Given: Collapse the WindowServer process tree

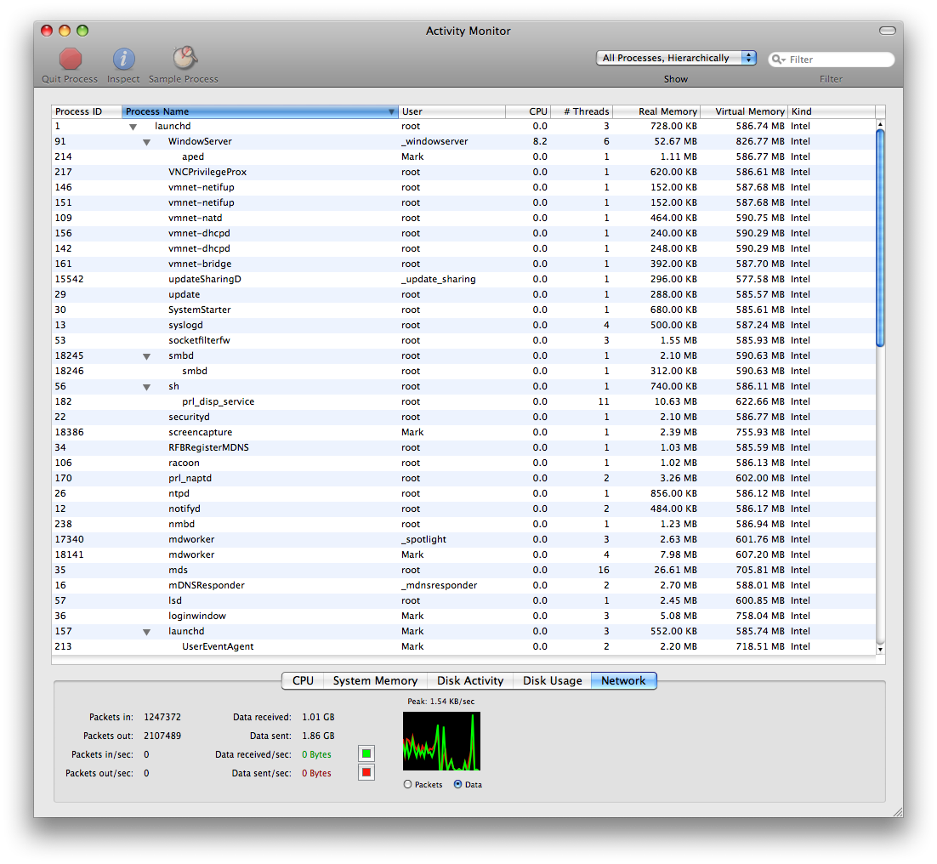Looking at the screenshot, I should pyautogui.click(x=146, y=142).
